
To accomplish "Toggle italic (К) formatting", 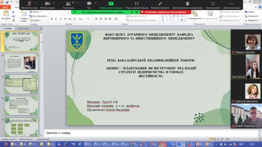I will click(x=56, y=19).
